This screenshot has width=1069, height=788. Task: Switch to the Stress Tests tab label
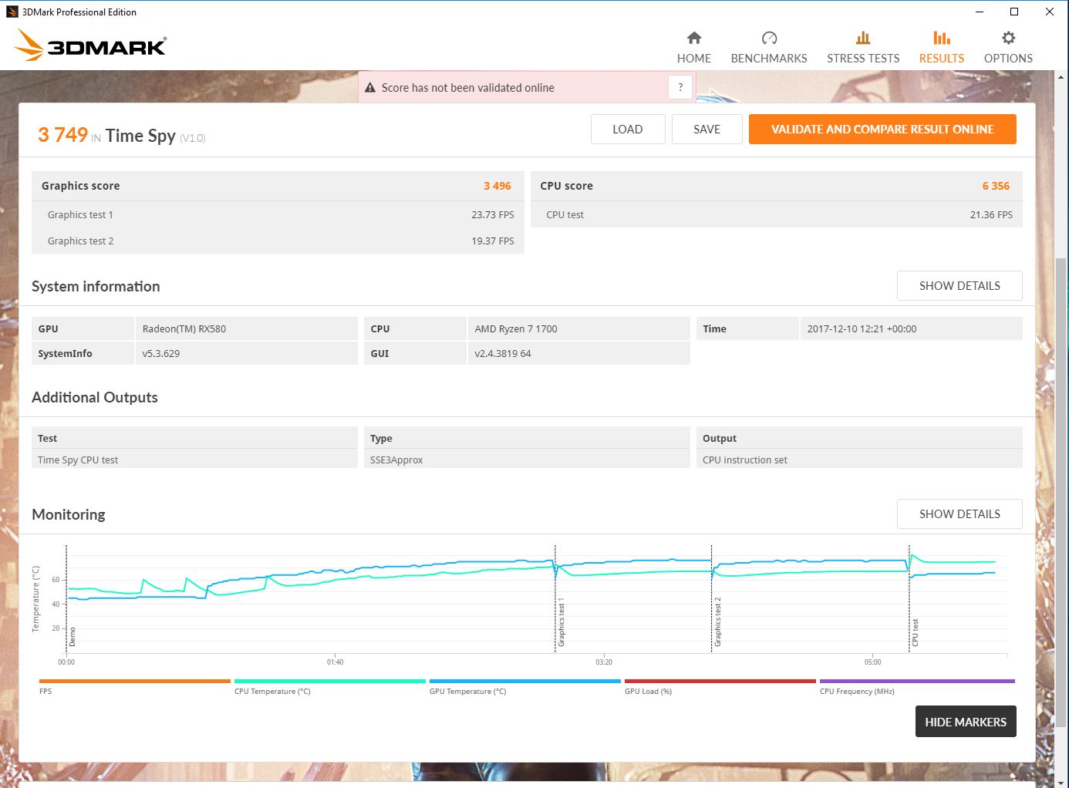(x=862, y=59)
